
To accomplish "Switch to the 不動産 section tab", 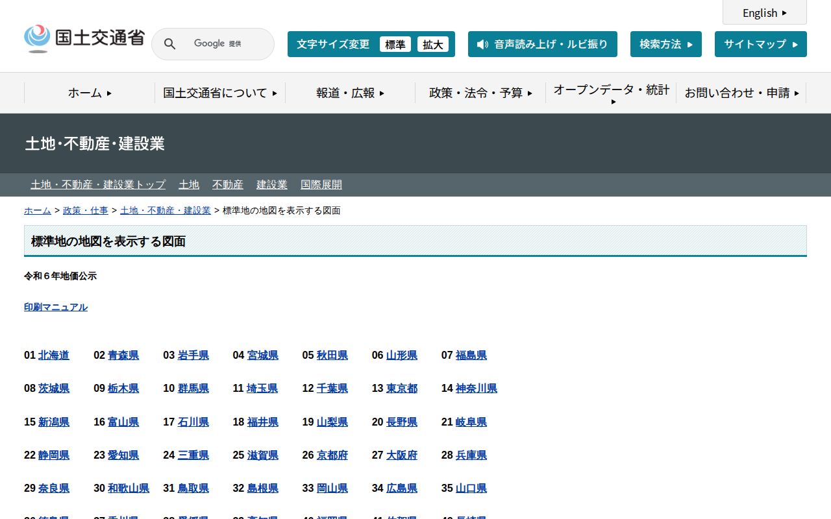I will point(227,185).
